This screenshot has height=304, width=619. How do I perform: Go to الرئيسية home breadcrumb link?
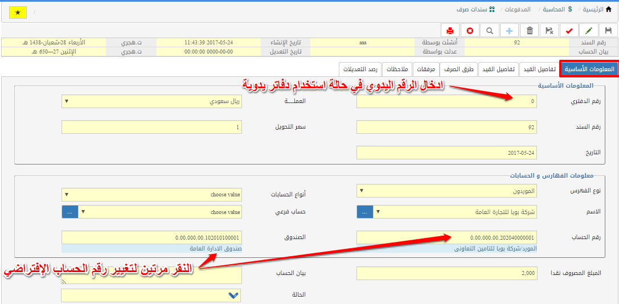coord(599,10)
